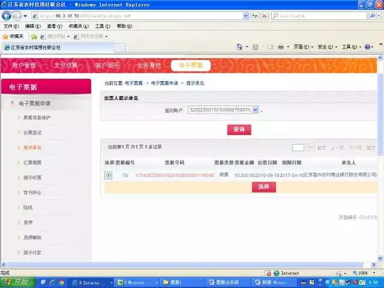
Task: Click the home icon in IE command bar
Action: click(x=239, y=47)
